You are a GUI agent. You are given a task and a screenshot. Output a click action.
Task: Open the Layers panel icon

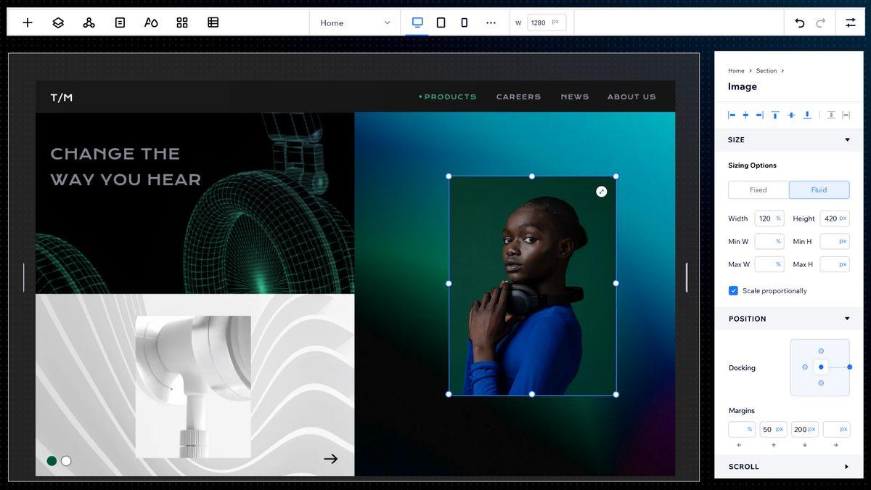[58, 23]
